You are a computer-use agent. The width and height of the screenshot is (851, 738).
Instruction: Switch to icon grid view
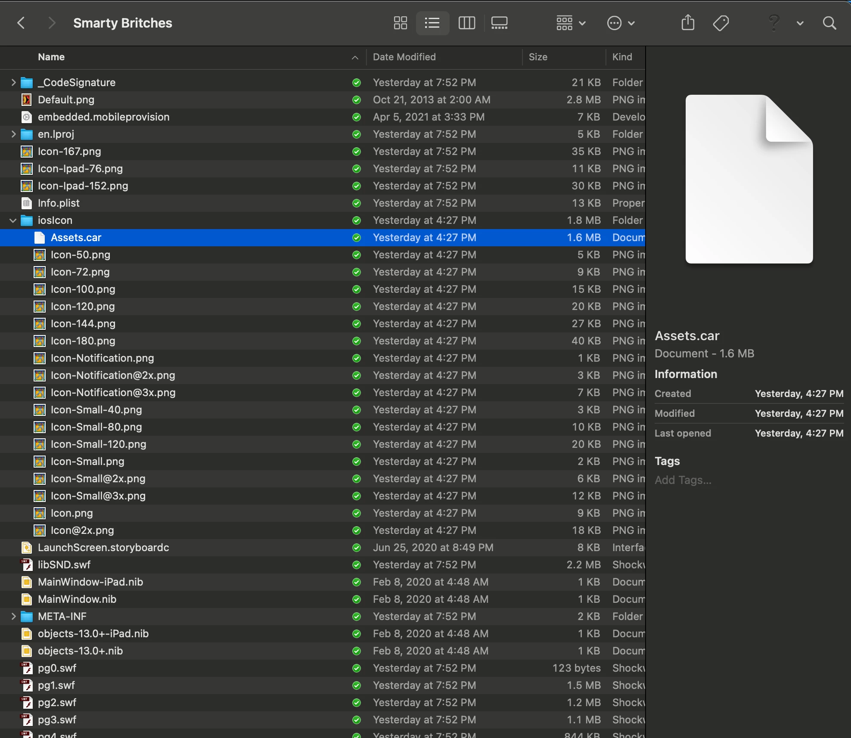tap(400, 23)
